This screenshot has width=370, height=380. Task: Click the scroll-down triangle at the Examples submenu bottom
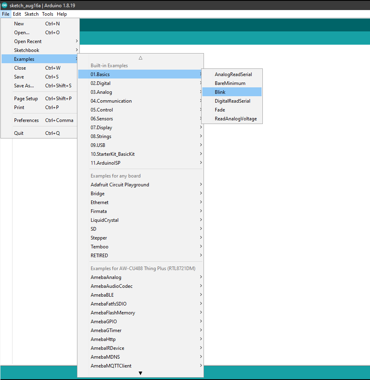click(x=141, y=373)
